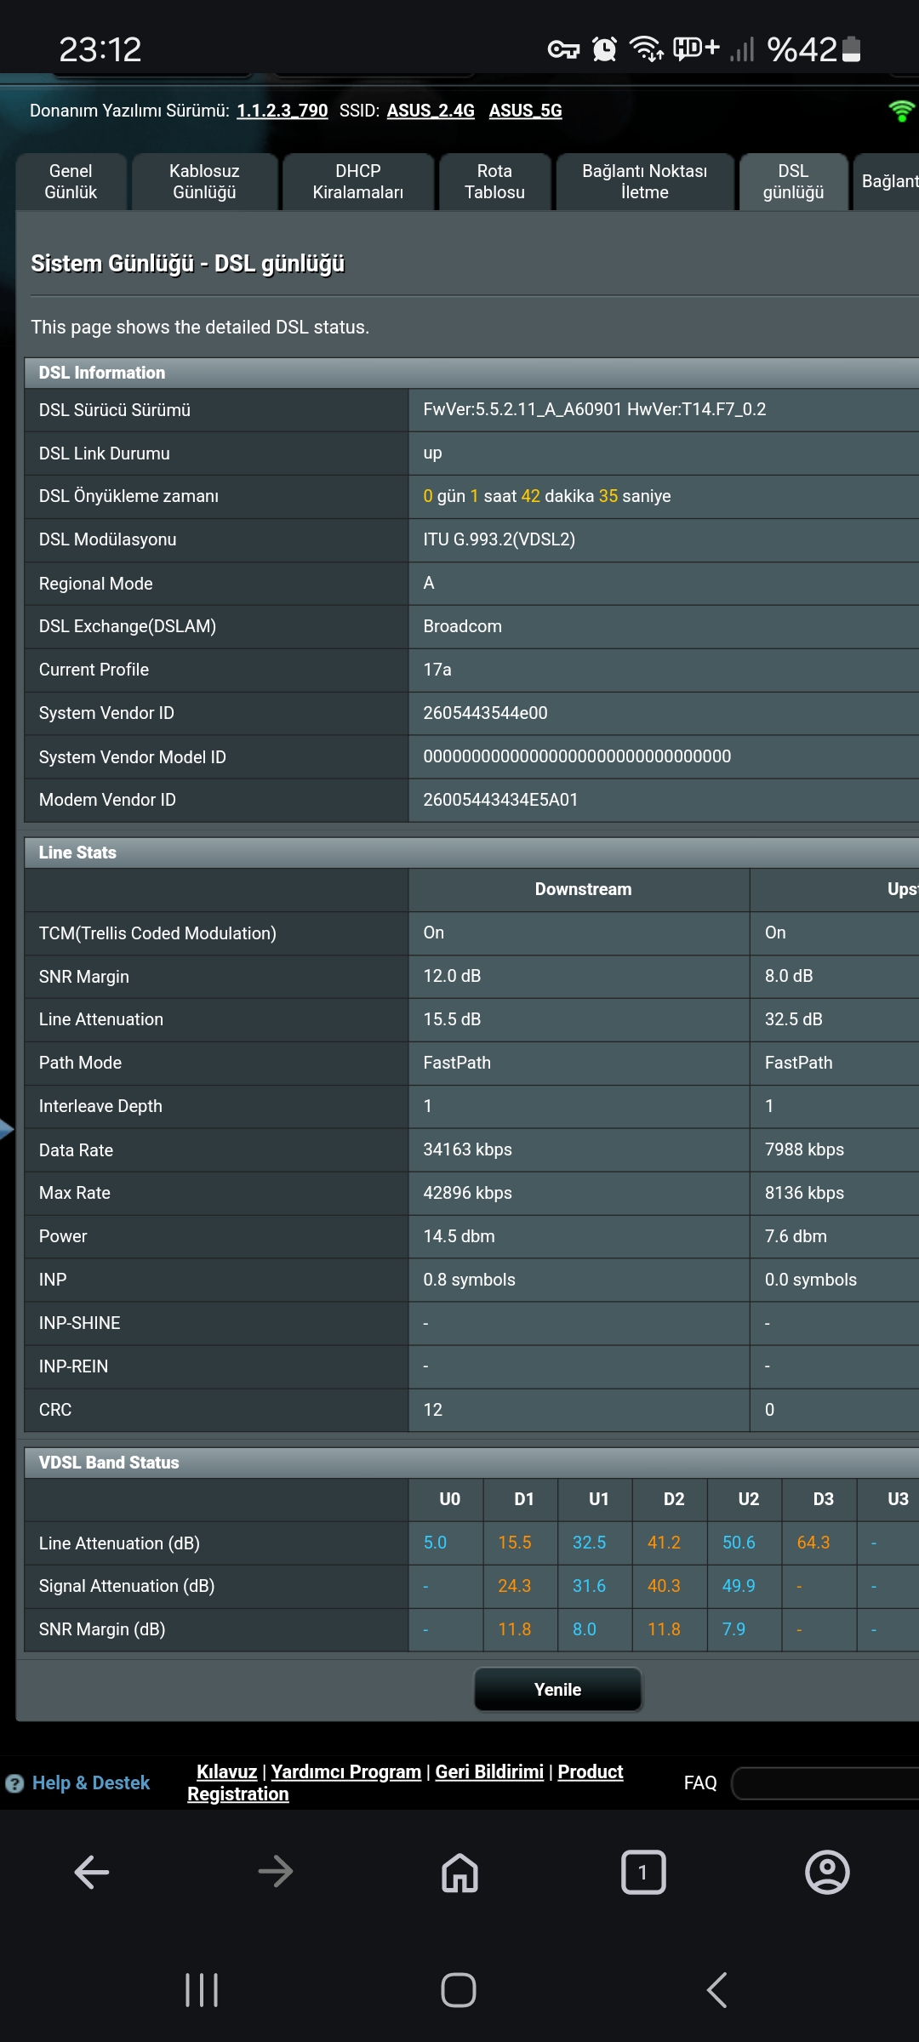The width and height of the screenshot is (919, 2042).
Task: Click the Yenile refresh button
Action: 557,1689
